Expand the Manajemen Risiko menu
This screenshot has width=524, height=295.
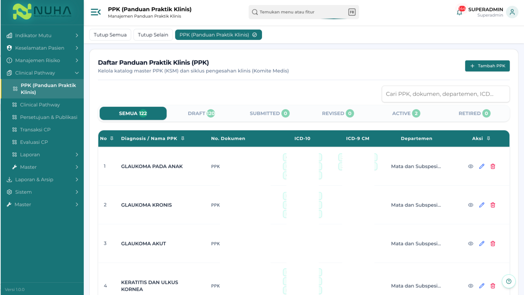click(x=42, y=60)
